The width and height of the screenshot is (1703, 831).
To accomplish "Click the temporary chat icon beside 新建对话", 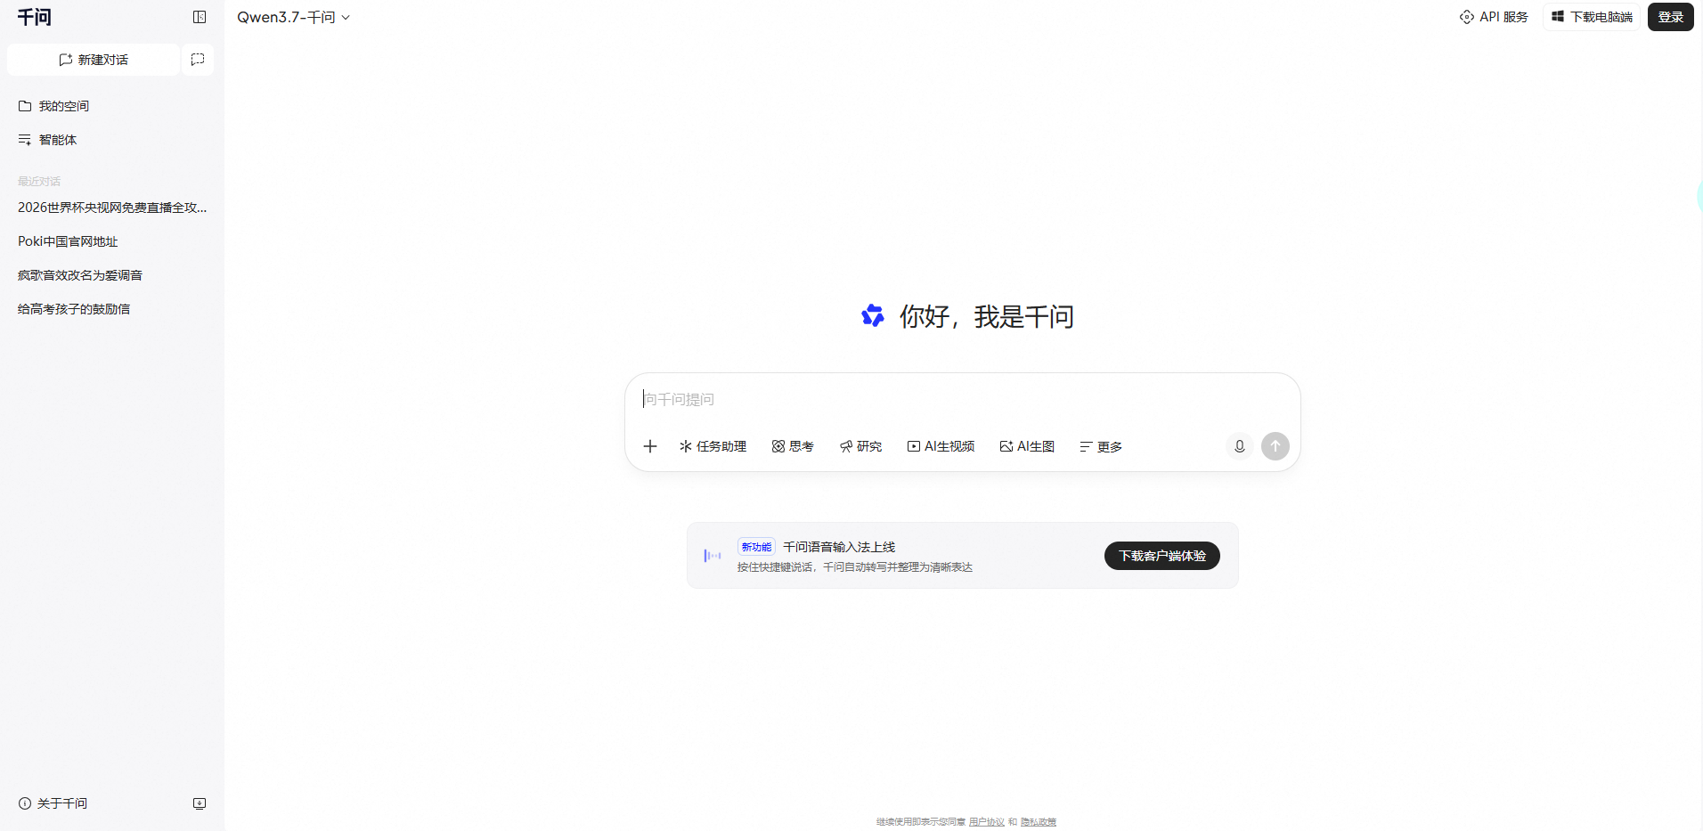I will point(198,60).
